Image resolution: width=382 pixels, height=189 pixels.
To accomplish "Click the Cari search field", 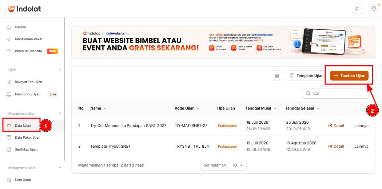I will (335, 93).
